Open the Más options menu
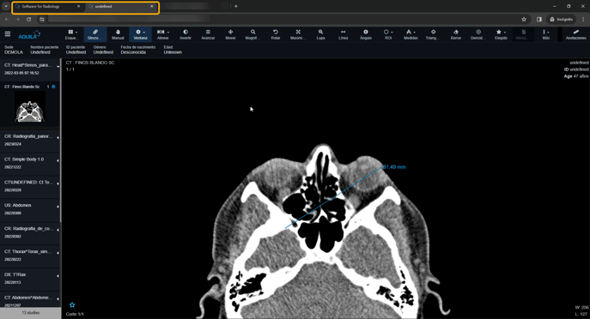This screenshot has width=590, height=319. pyautogui.click(x=545, y=34)
